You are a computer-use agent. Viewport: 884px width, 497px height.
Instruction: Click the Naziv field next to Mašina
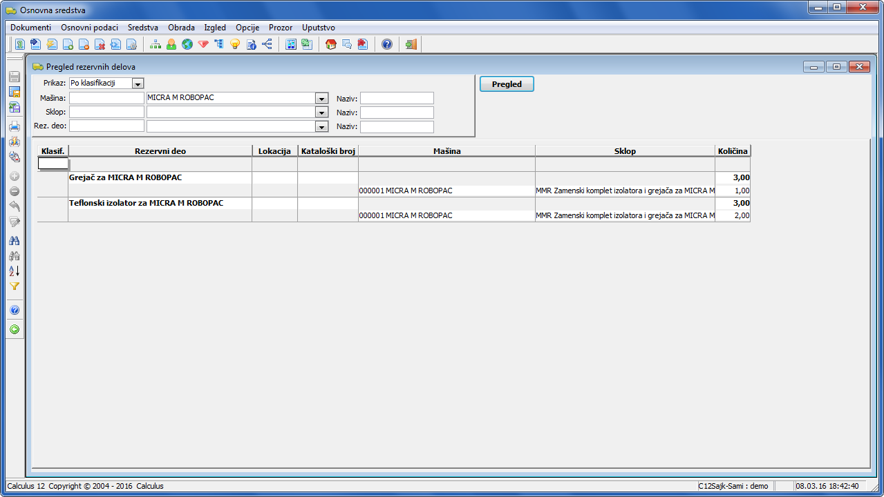(397, 98)
